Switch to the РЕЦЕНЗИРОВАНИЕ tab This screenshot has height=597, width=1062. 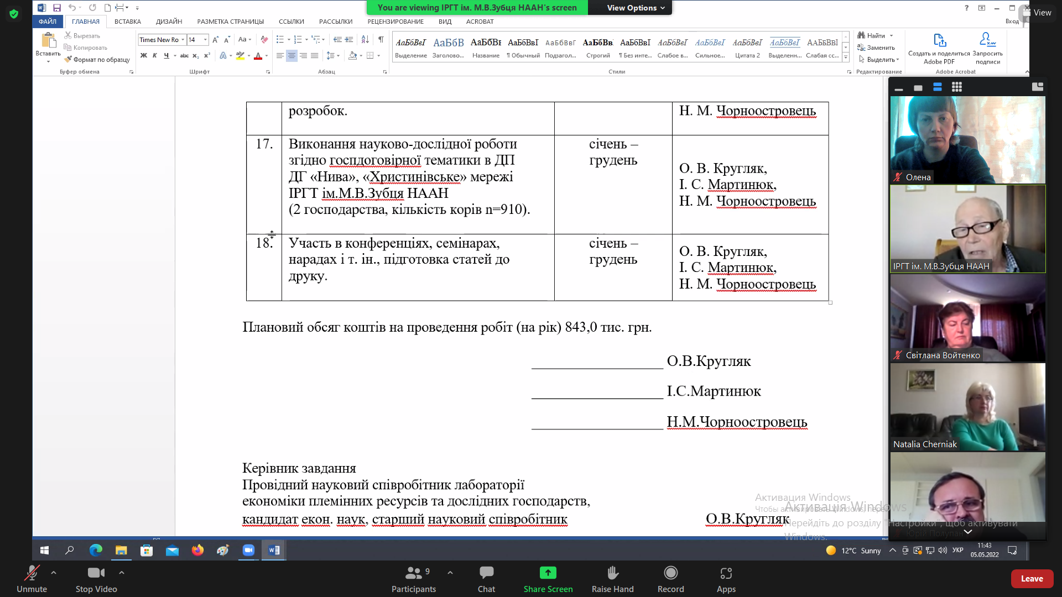click(x=395, y=22)
